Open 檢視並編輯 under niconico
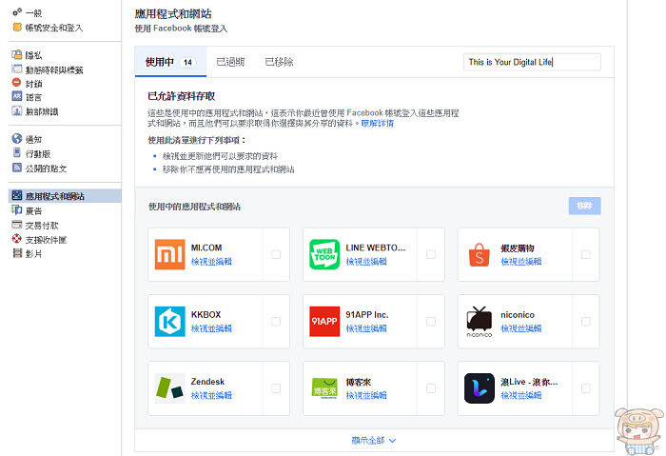 point(521,328)
